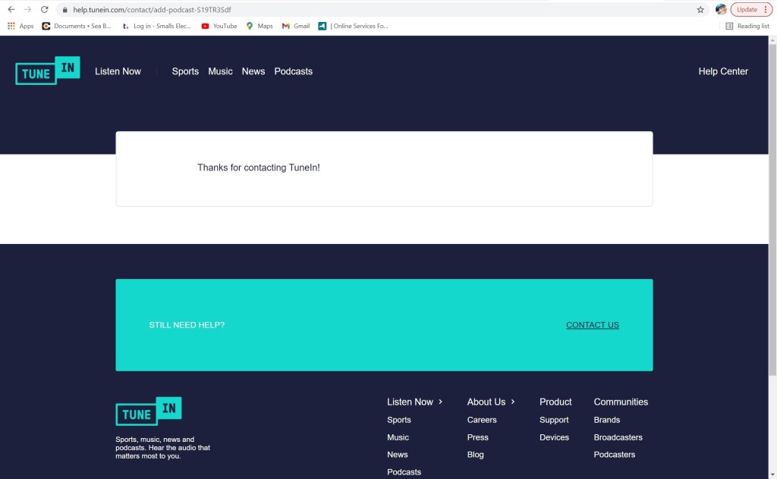Open the Broadcasters footer link
Viewport: 777px width, 479px height.
click(x=618, y=437)
